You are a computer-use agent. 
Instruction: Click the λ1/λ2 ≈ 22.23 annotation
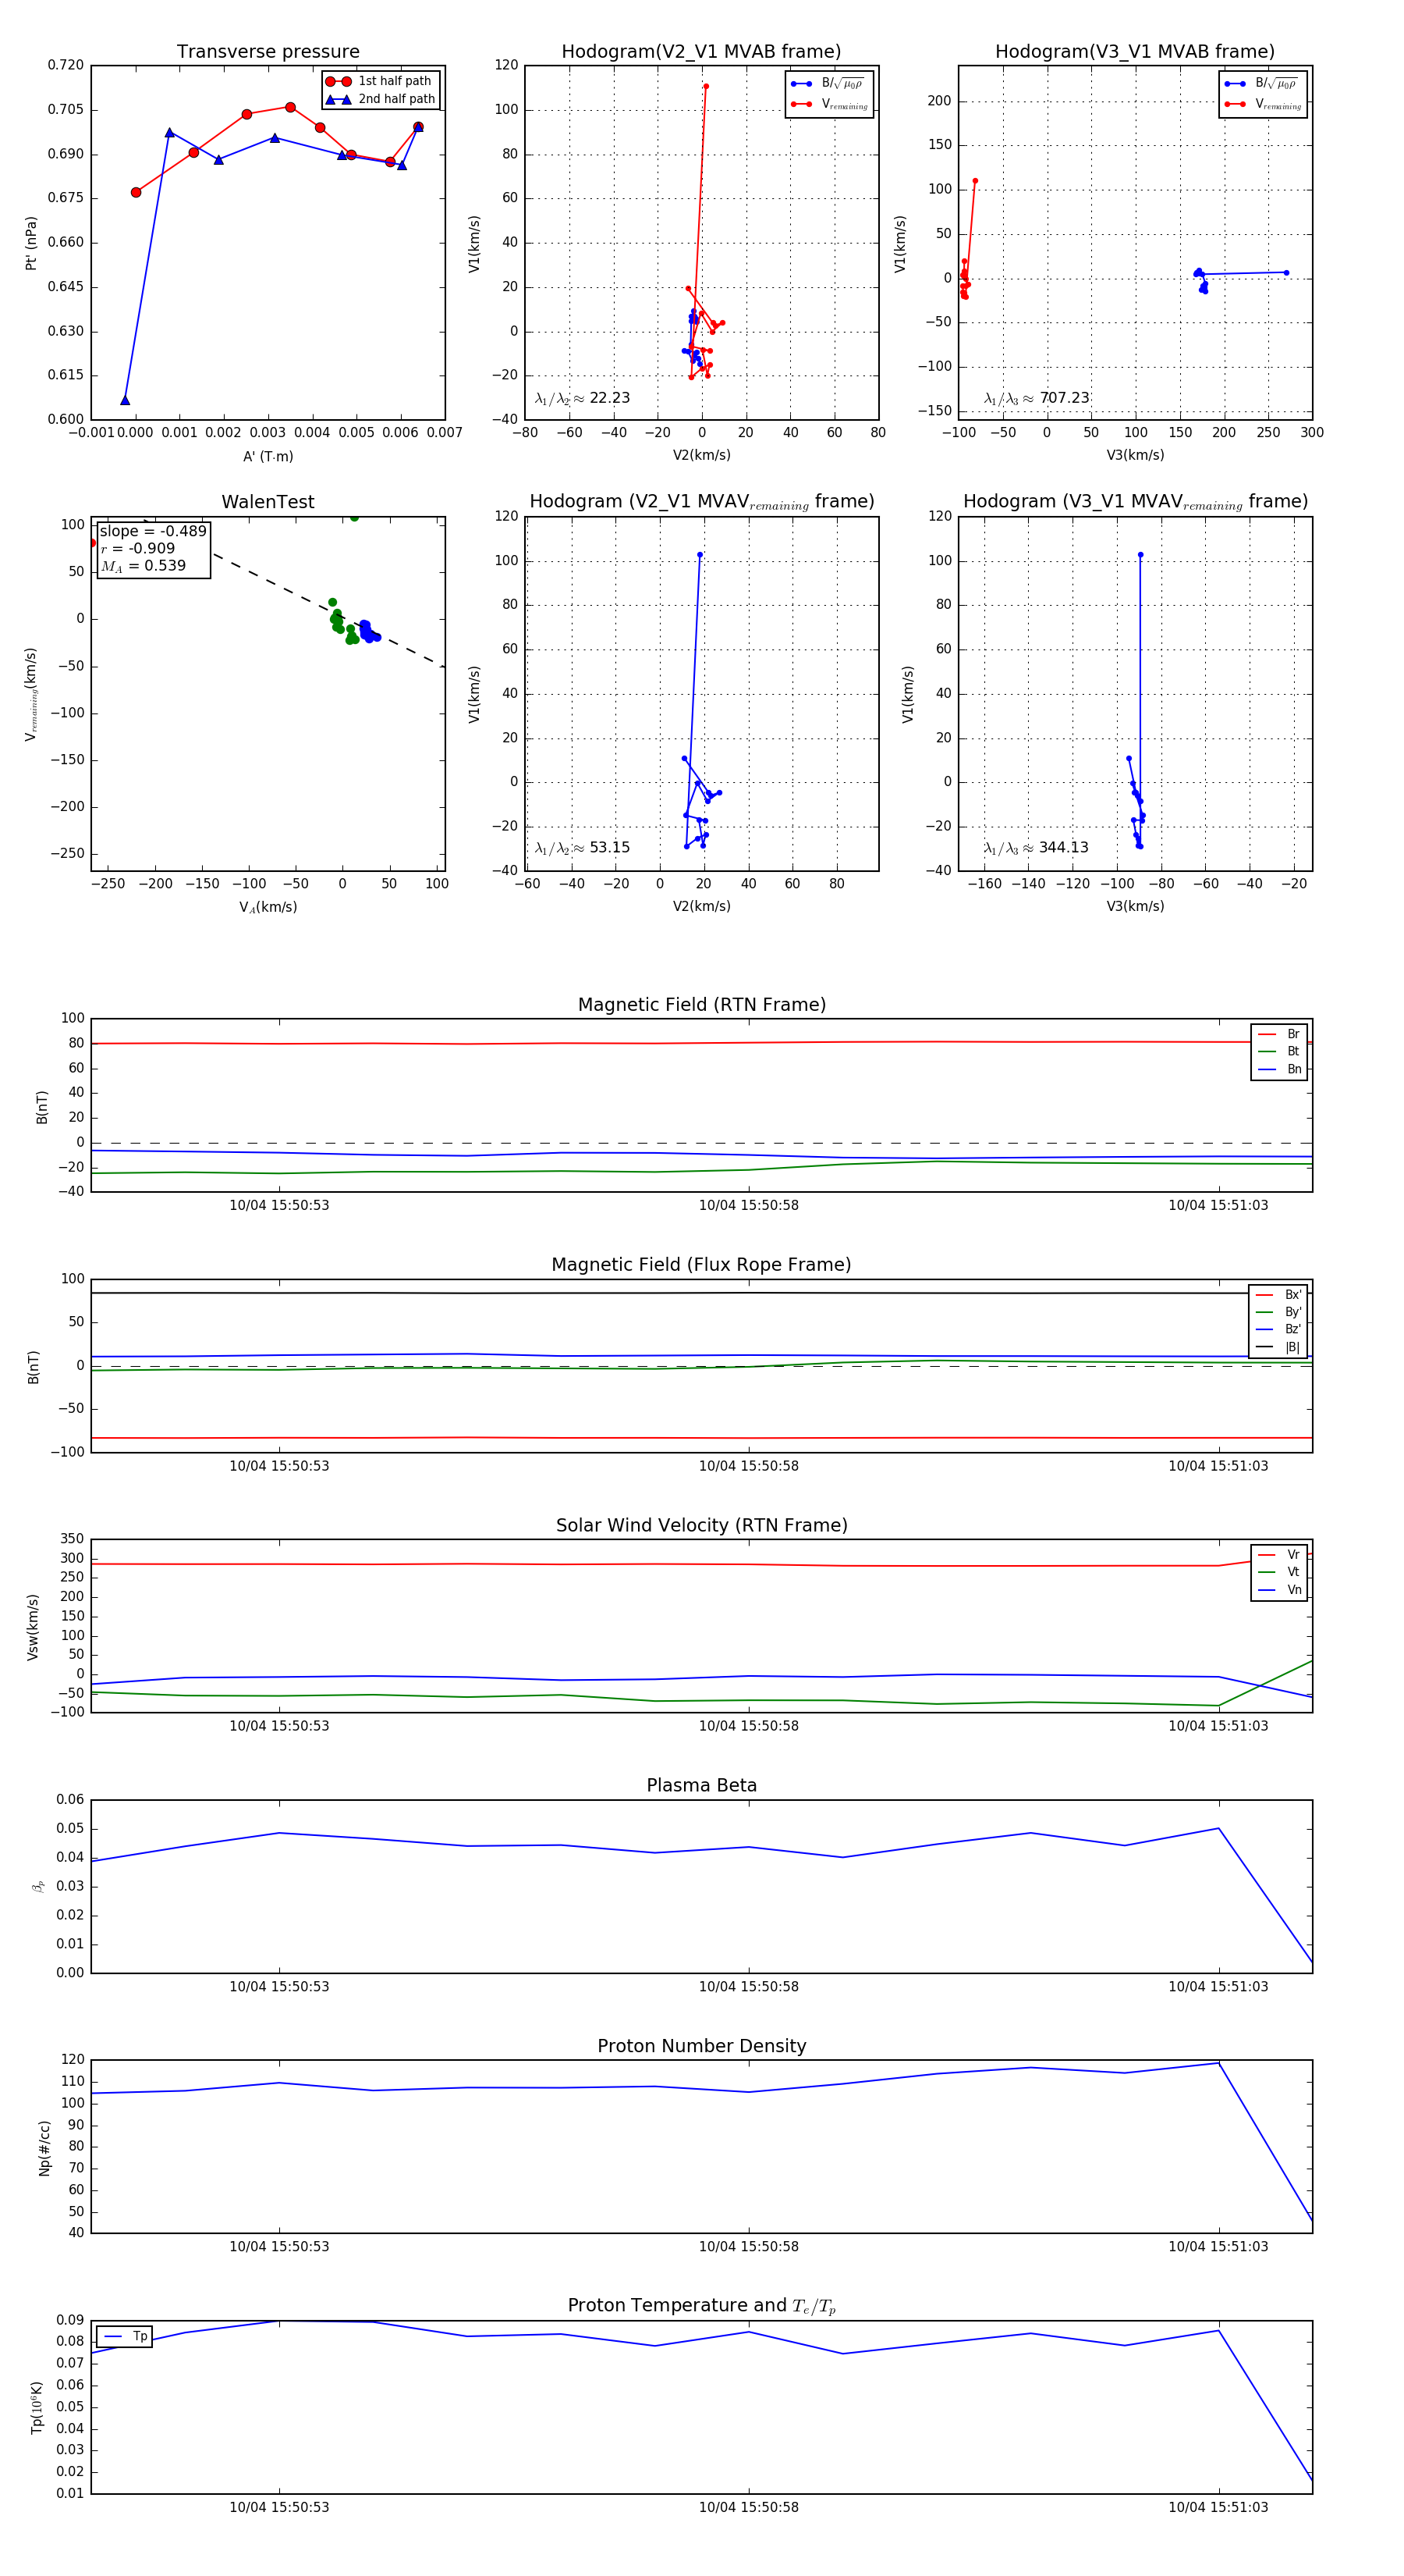(582, 398)
